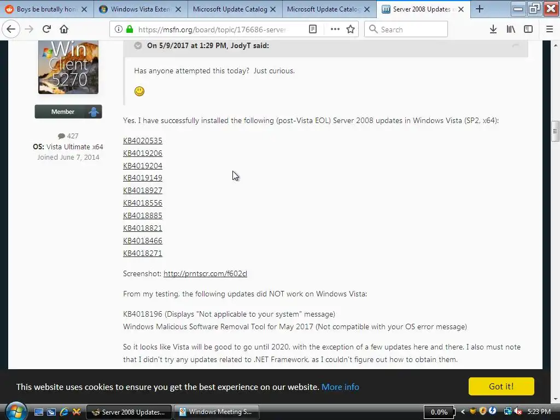Open the KB4018271 link

(x=143, y=253)
